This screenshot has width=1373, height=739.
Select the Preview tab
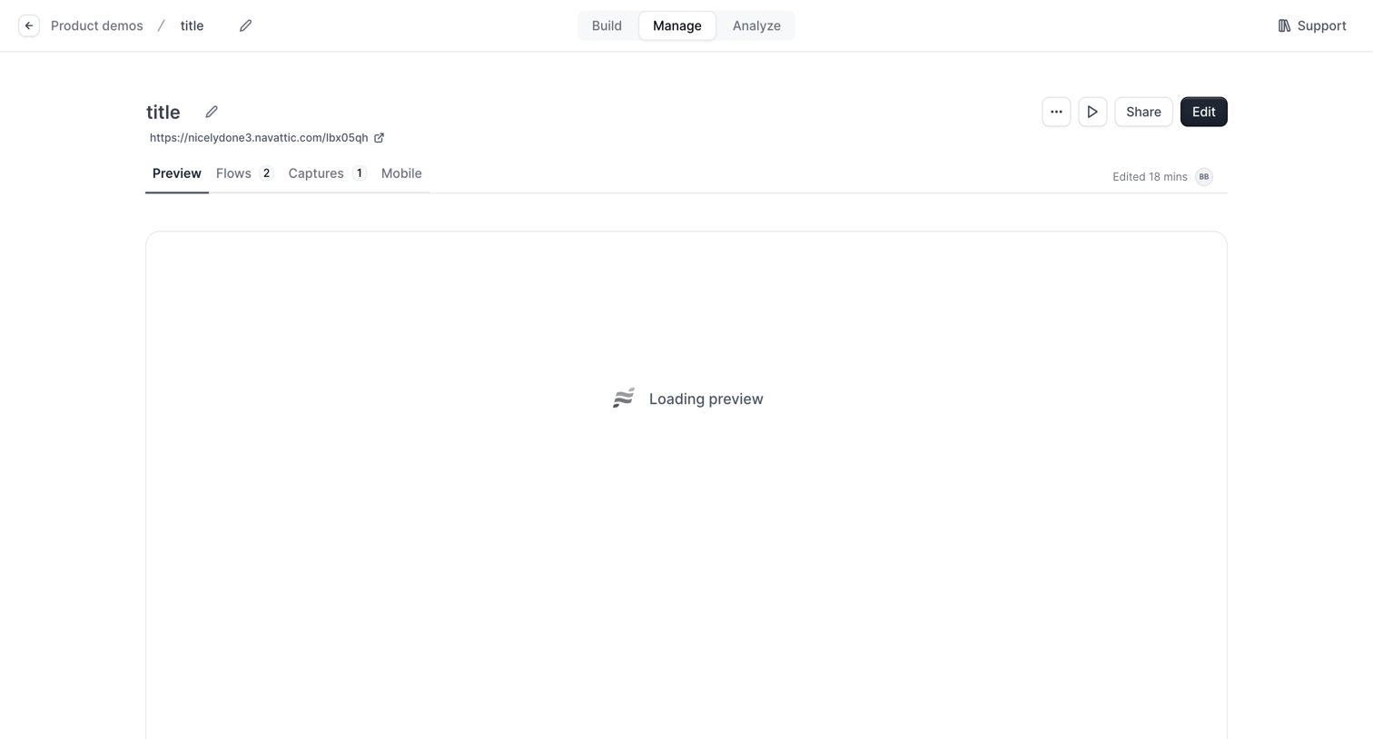click(177, 173)
